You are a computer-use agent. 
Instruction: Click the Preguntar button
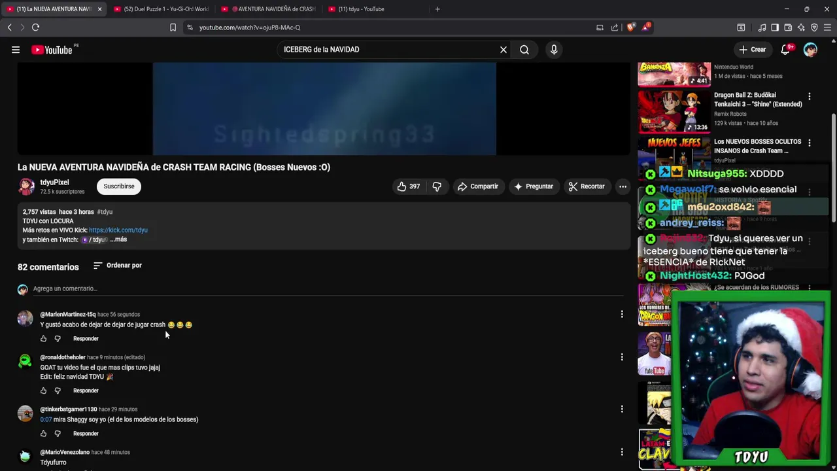[x=534, y=186]
